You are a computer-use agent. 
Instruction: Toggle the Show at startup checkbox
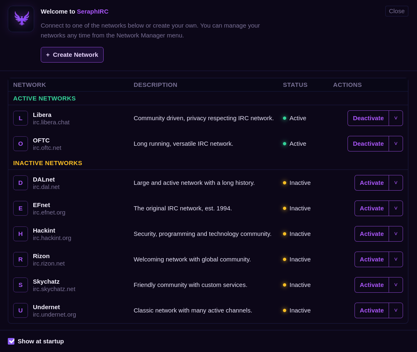(x=11, y=341)
